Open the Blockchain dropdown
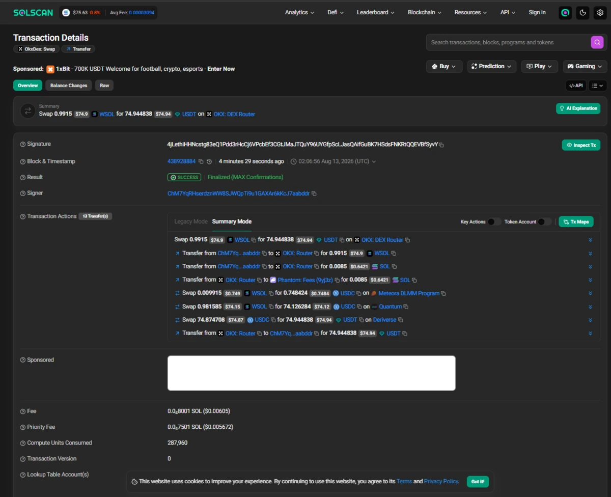 tap(425, 12)
